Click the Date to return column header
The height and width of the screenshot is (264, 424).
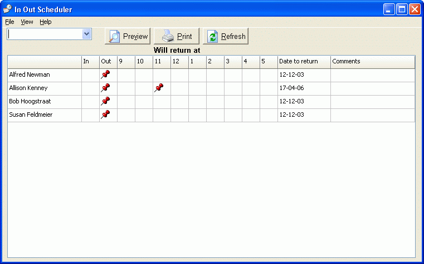tap(304, 62)
